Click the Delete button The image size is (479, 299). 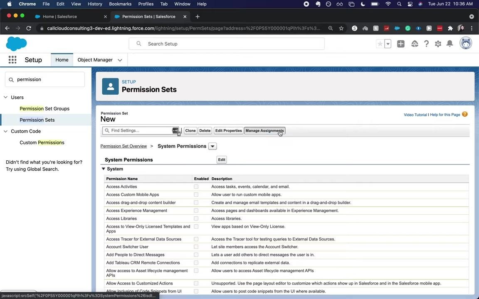click(x=205, y=130)
